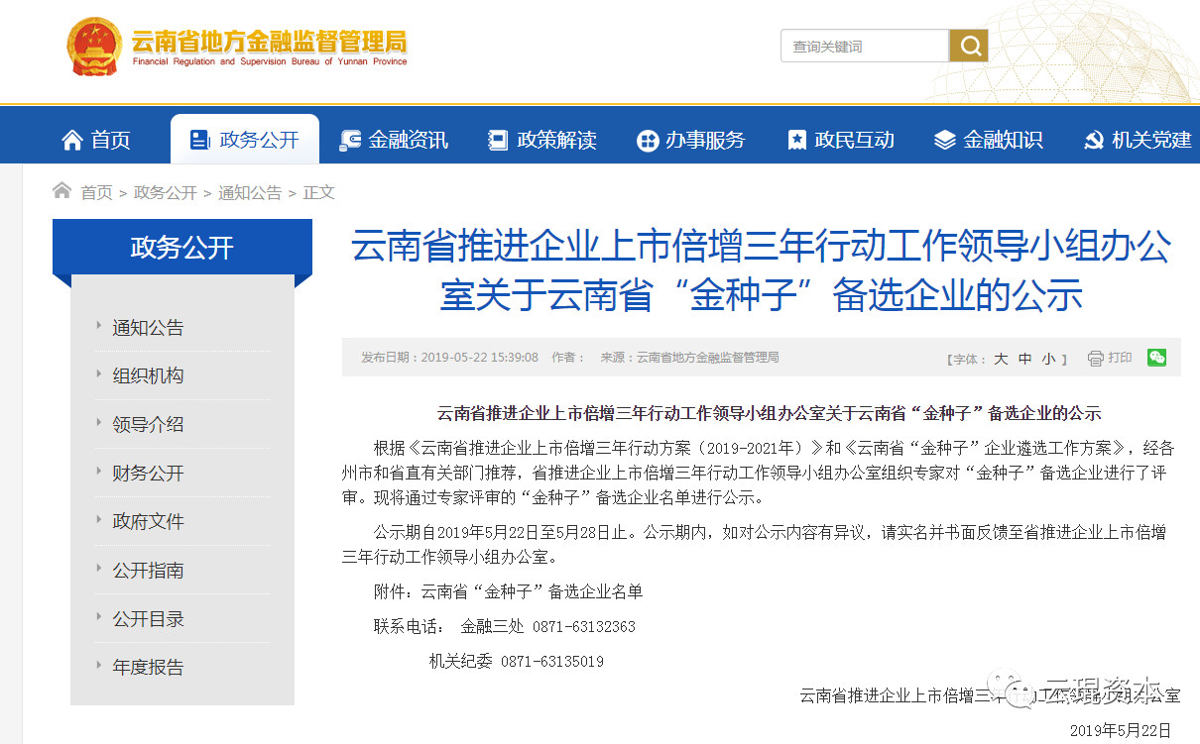Open 机关党建 in the navigation bar
Viewport: 1200px width, 744px height.
pyautogui.click(x=1138, y=140)
